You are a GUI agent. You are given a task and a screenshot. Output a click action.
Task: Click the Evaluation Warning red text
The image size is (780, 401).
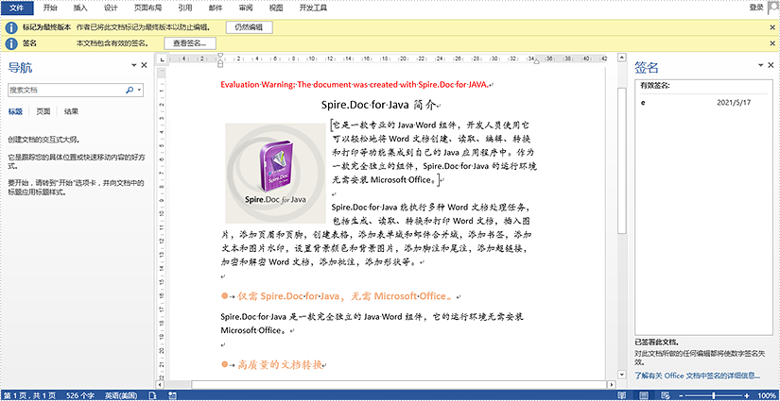(355, 84)
